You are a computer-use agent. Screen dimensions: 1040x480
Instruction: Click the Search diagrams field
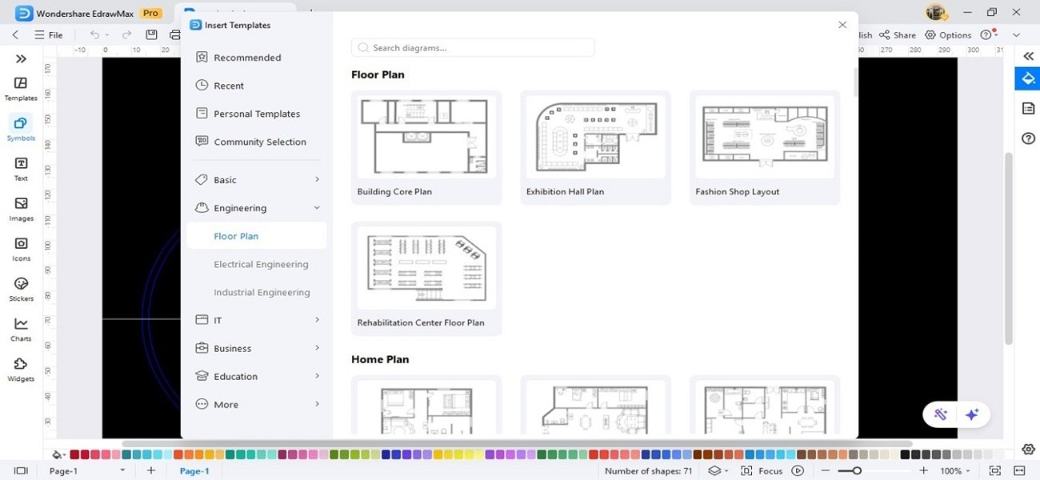pos(473,48)
